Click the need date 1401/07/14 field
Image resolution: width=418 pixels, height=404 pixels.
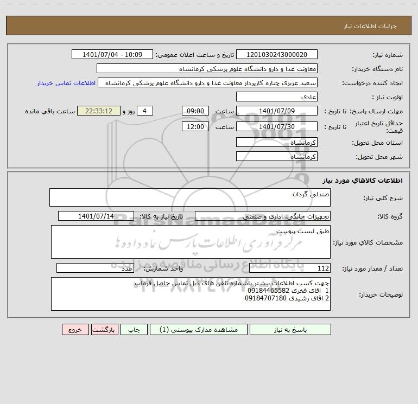click(96, 216)
